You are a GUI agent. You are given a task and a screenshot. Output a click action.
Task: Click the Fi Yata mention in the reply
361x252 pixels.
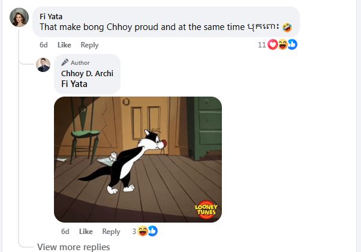pyautogui.click(x=74, y=84)
